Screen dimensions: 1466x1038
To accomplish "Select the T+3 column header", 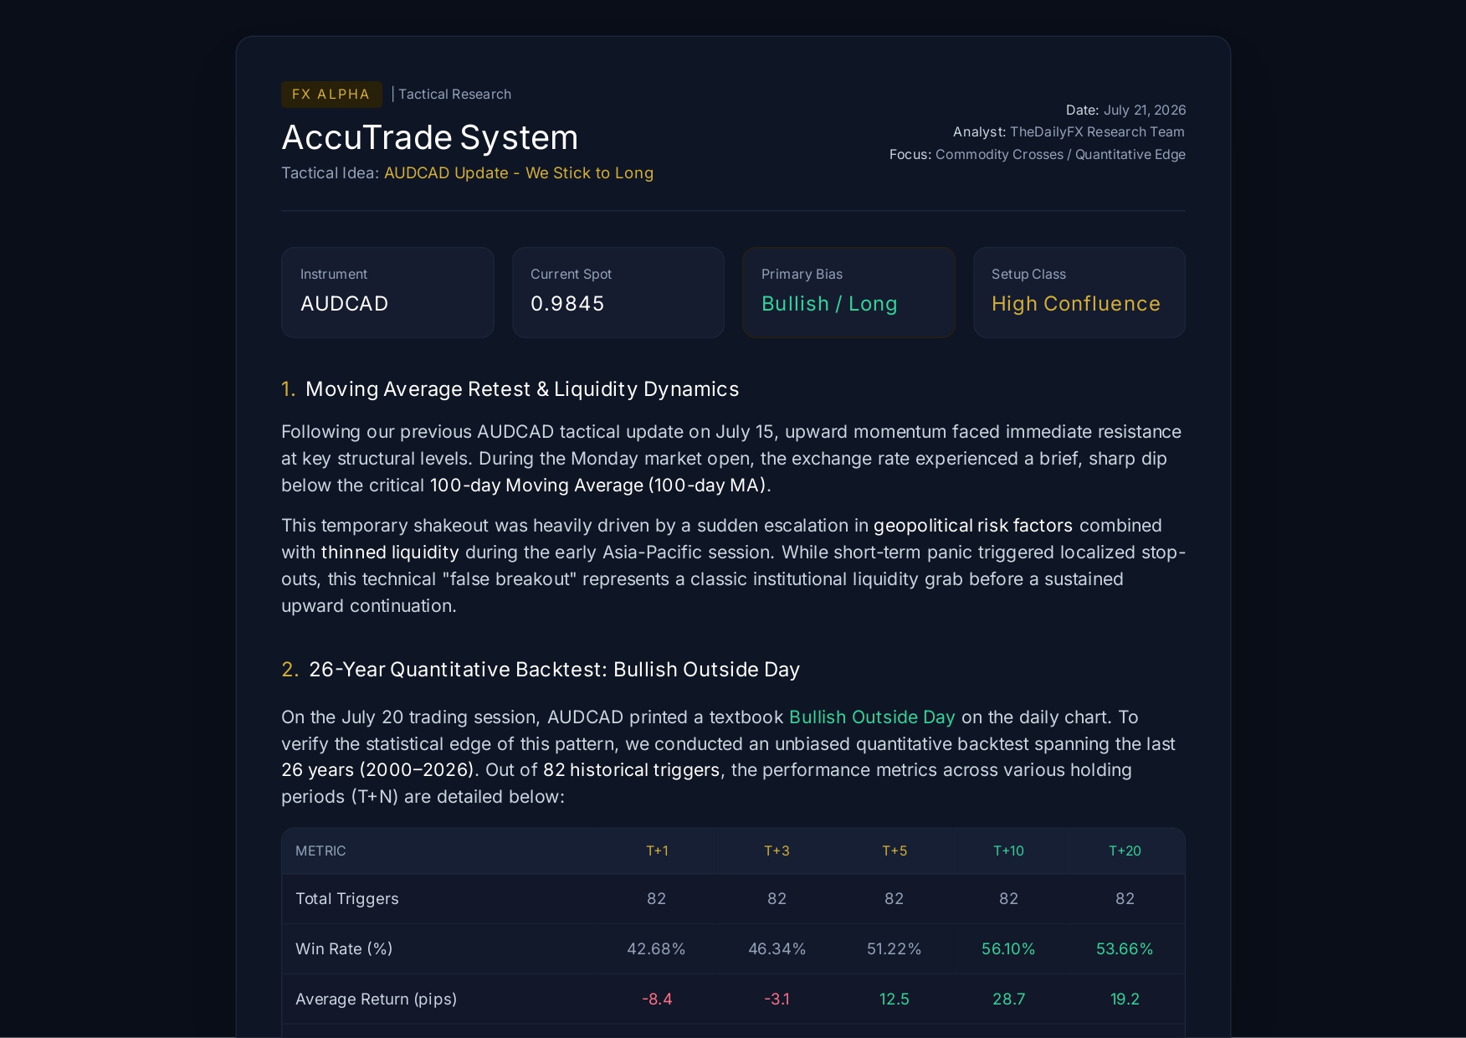I will (777, 851).
